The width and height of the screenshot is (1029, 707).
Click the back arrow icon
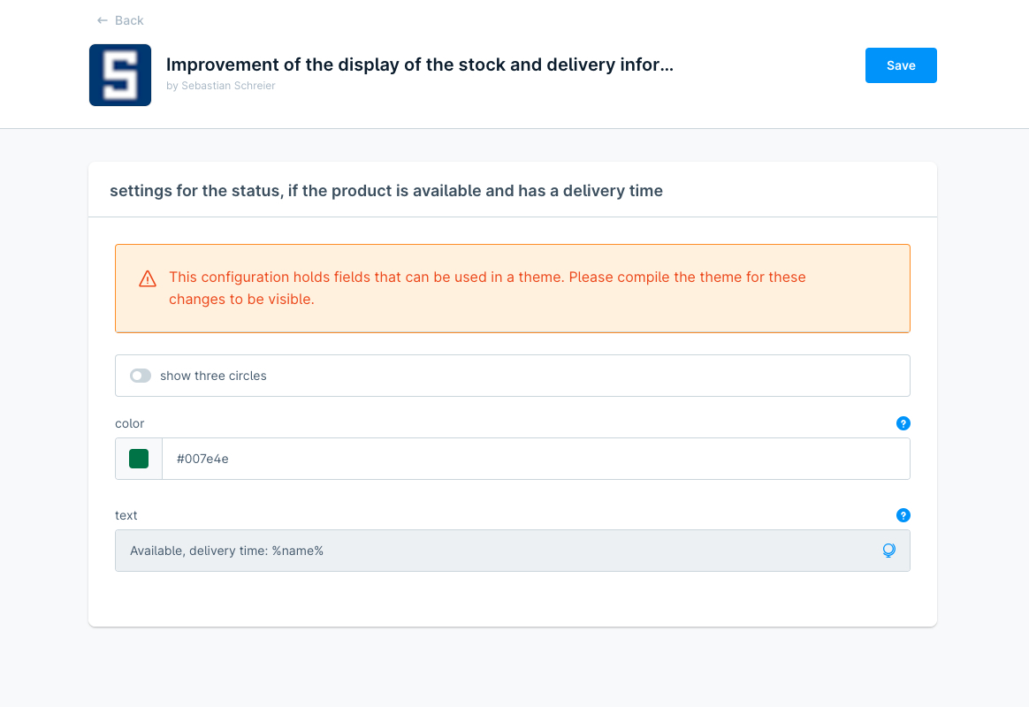[x=103, y=20]
